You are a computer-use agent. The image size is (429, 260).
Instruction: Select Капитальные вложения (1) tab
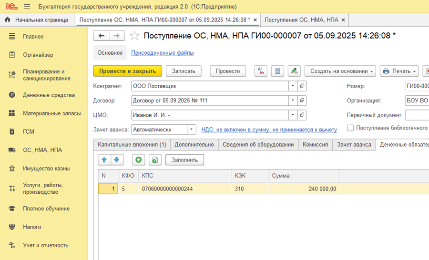click(132, 145)
